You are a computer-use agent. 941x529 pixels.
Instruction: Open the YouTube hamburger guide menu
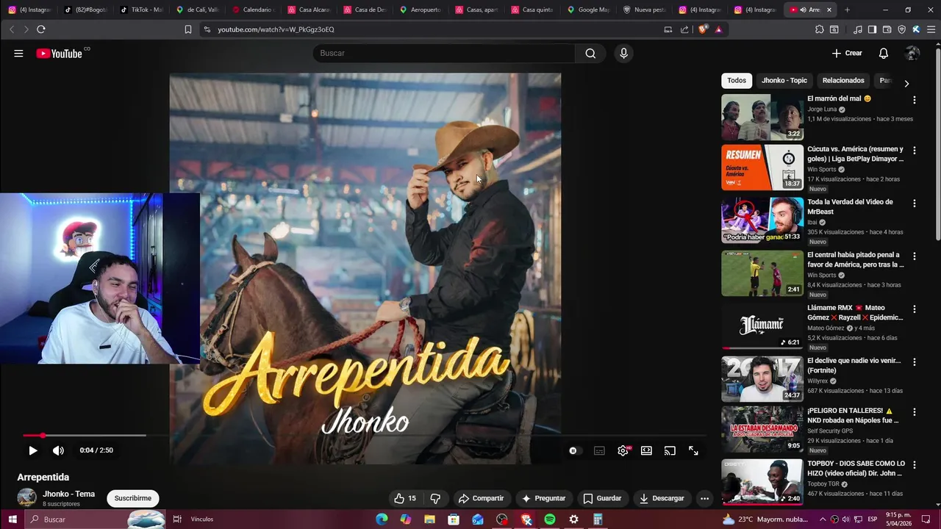(18, 53)
